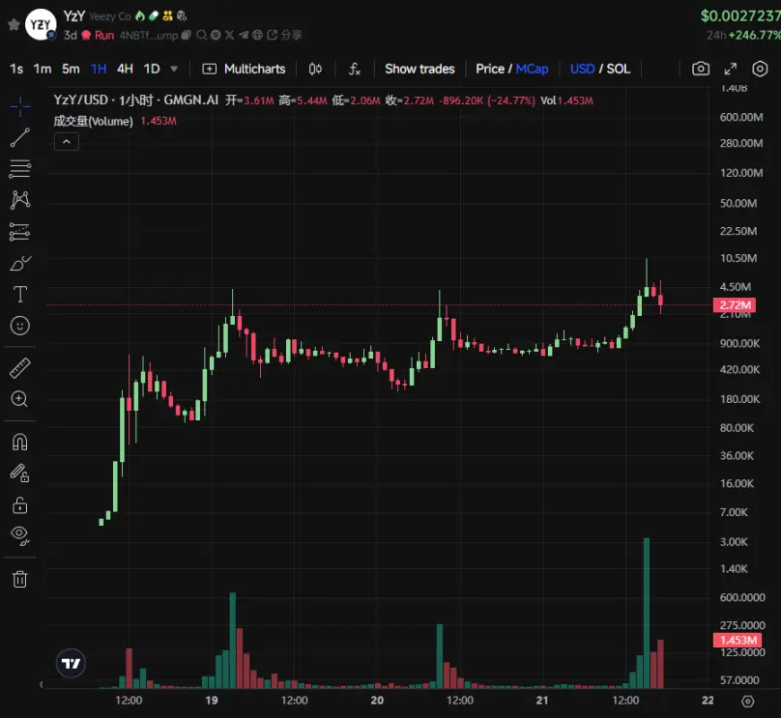The width and height of the screenshot is (781, 718).
Task: Switch to the 5m timeframe
Action: pyautogui.click(x=71, y=69)
